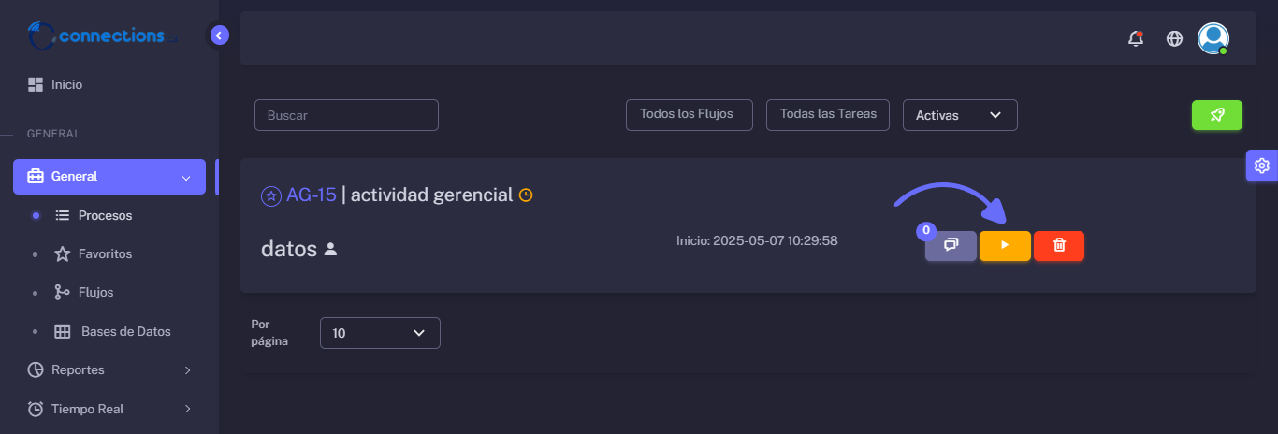Expand the Tiempo Real menu
The height and width of the screenshot is (434, 1278).
109,409
